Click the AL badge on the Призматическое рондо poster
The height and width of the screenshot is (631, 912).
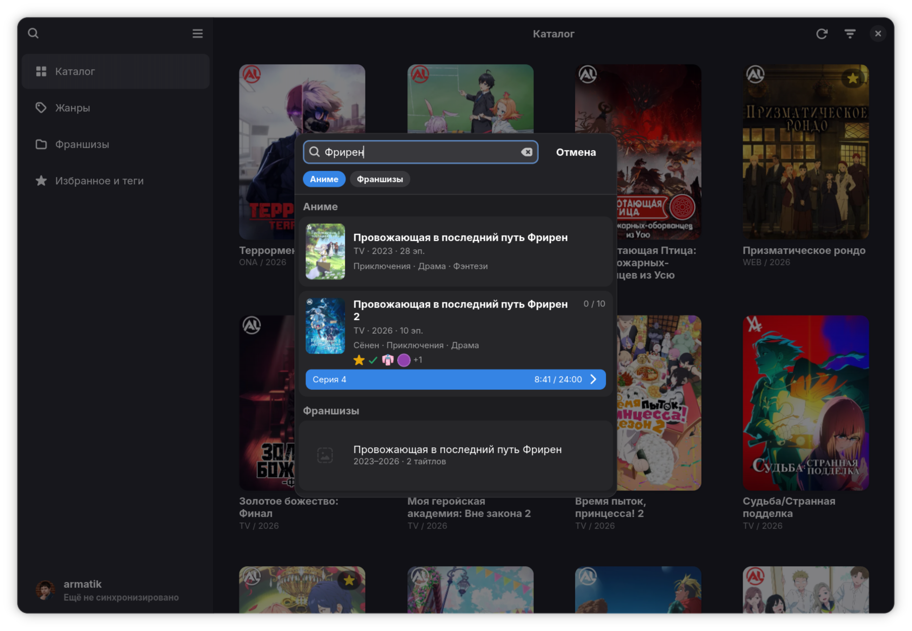(x=755, y=74)
